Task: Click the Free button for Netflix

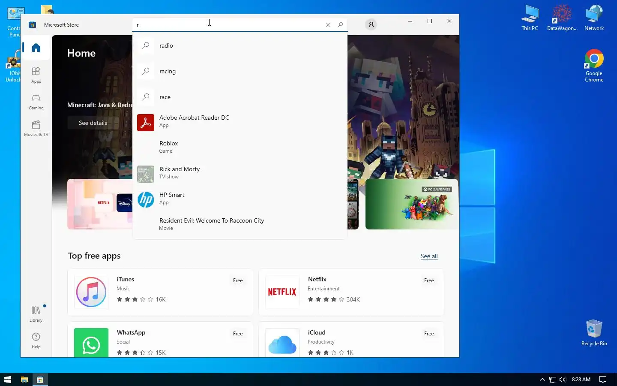Action: point(429,280)
